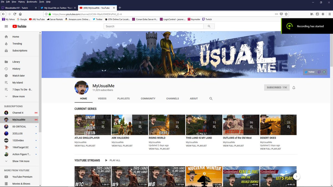The height and width of the screenshot is (187, 333).
Task: Open the Tools menu
Action: point(42,2)
